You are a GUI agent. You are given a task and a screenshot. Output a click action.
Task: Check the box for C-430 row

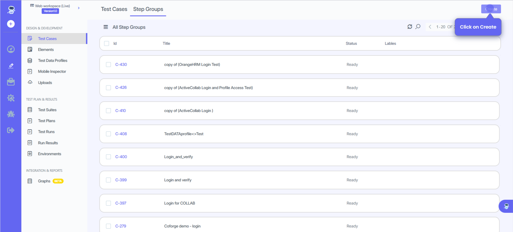tap(108, 65)
